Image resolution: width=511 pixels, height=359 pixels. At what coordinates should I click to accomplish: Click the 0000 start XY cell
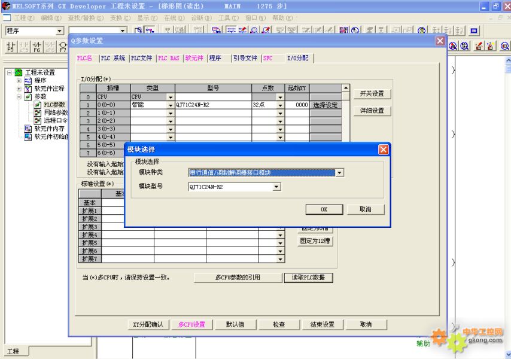(297, 105)
